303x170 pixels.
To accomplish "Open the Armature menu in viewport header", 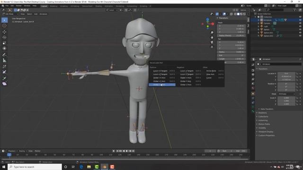I will point(43,14).
